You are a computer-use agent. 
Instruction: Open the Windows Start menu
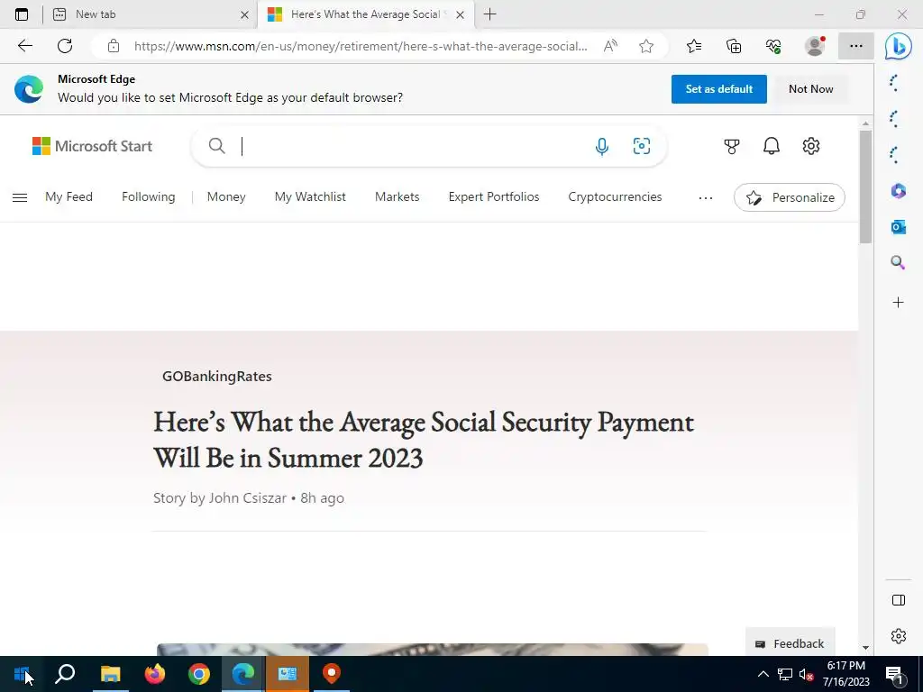pos(22,674)
